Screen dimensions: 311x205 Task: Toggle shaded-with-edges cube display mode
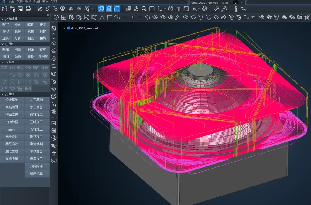(109, 9)
